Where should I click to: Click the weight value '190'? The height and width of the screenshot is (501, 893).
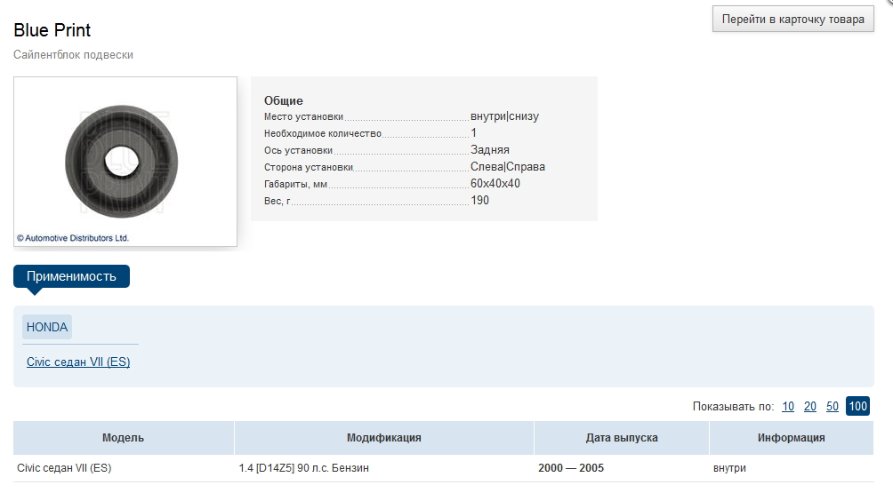479,200
